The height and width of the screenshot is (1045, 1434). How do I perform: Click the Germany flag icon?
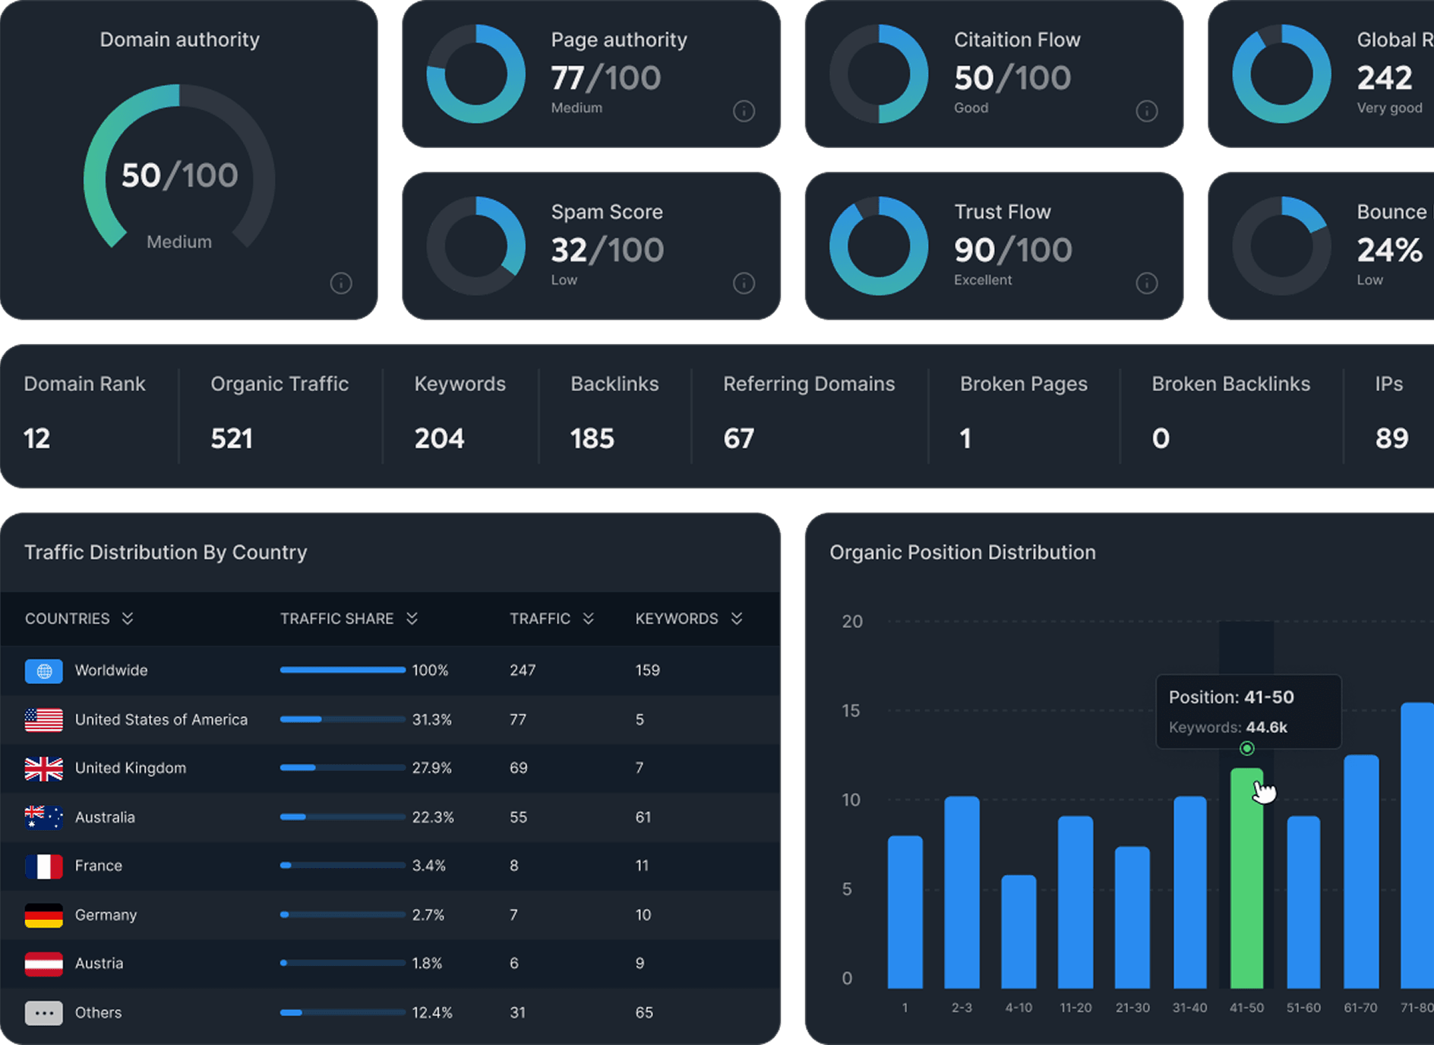[44, 915]
